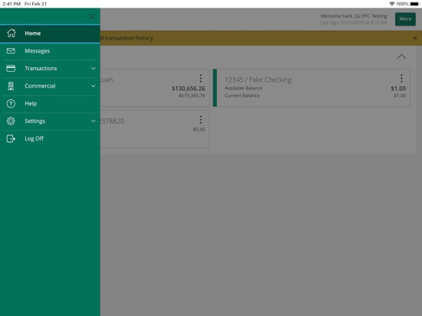Click the 378820 account name
This screenshot has width=422, height=316.
[112, 121]
